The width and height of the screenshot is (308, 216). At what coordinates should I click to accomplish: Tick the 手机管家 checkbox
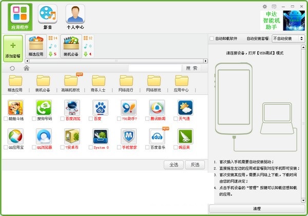coord(119,148)
